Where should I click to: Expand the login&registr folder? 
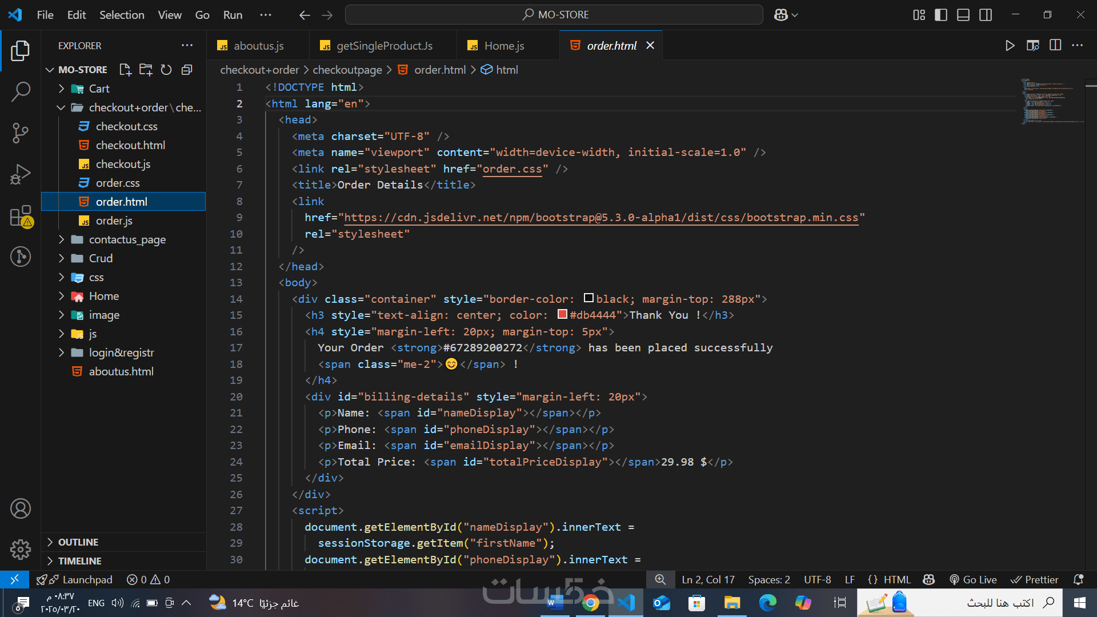point(121,352)
